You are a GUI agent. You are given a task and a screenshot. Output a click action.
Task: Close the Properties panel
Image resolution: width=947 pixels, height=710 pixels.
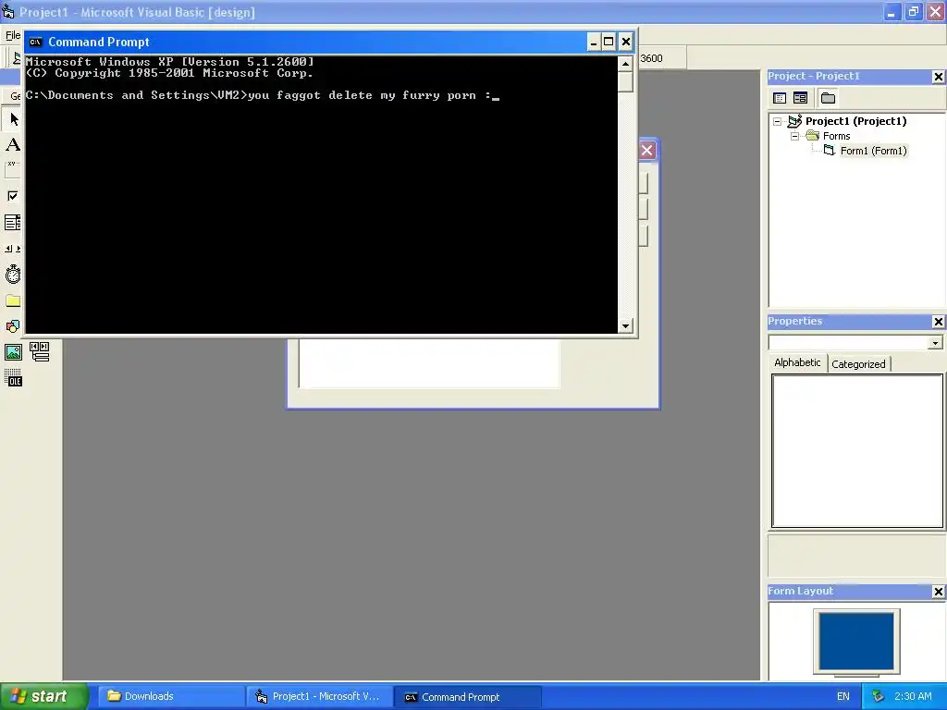[938, 322]
